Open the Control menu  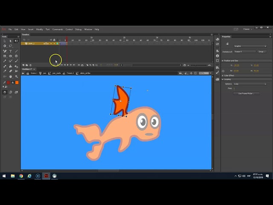pyautogui.click(x=69, y=29)
